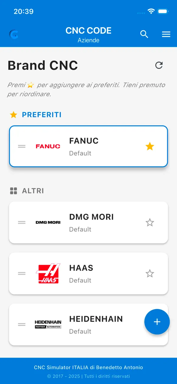The width and height of the screenshot is (177, 384).
Task: Open the search function
Action: (144, 34)
